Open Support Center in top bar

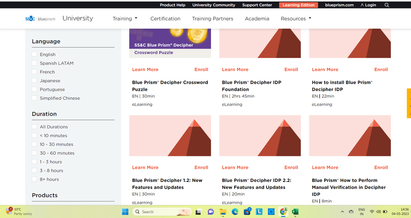coord(257,5)
